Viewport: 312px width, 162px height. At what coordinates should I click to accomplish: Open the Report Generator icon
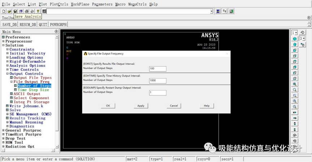coord(32,11)
